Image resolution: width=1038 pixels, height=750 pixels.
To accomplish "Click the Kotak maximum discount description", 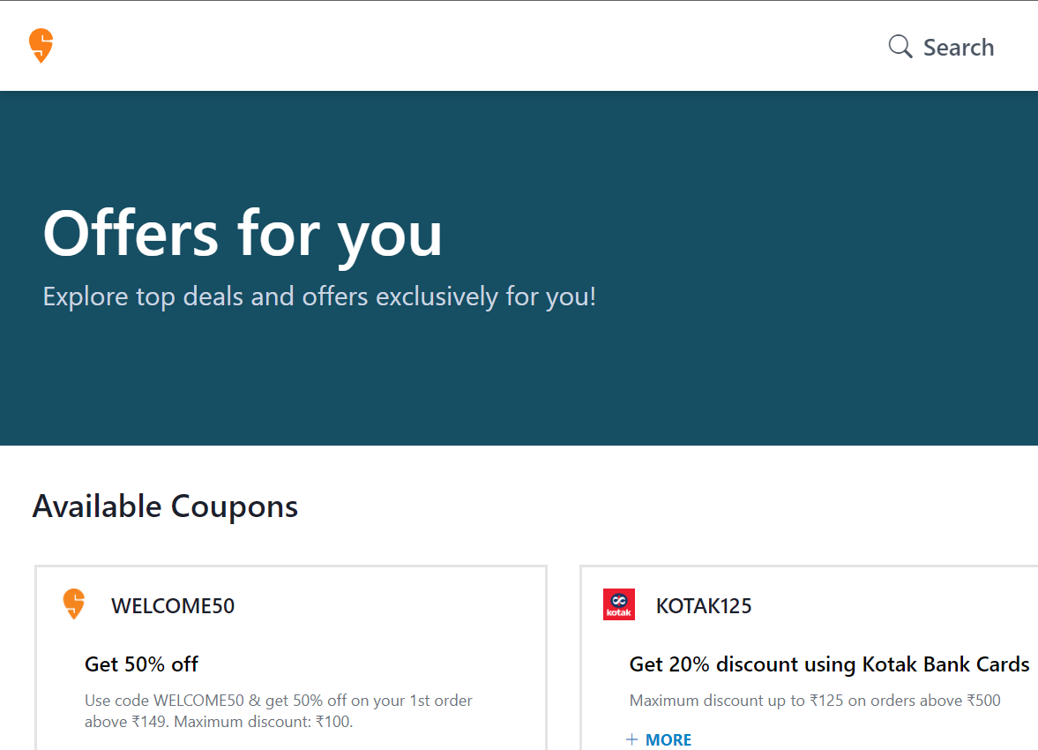I will tap(815, 701).
